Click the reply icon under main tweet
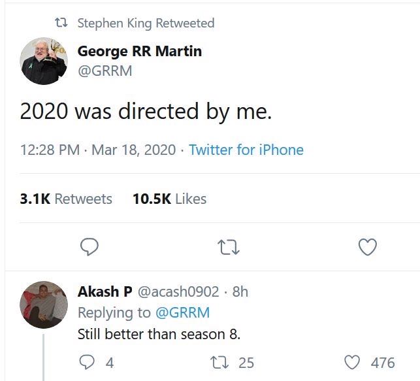 (x=89, y=246)
